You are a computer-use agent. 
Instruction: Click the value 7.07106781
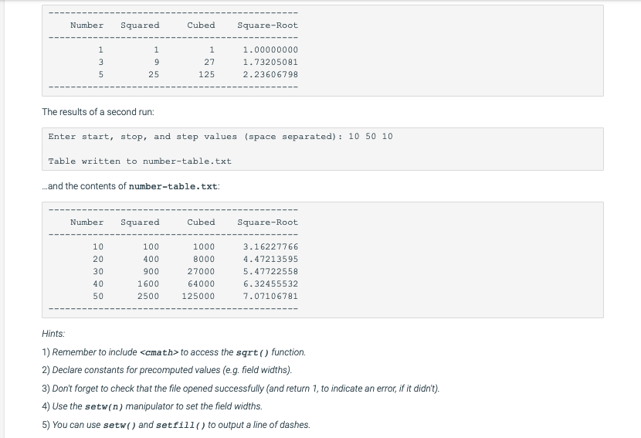coord(270,296)
